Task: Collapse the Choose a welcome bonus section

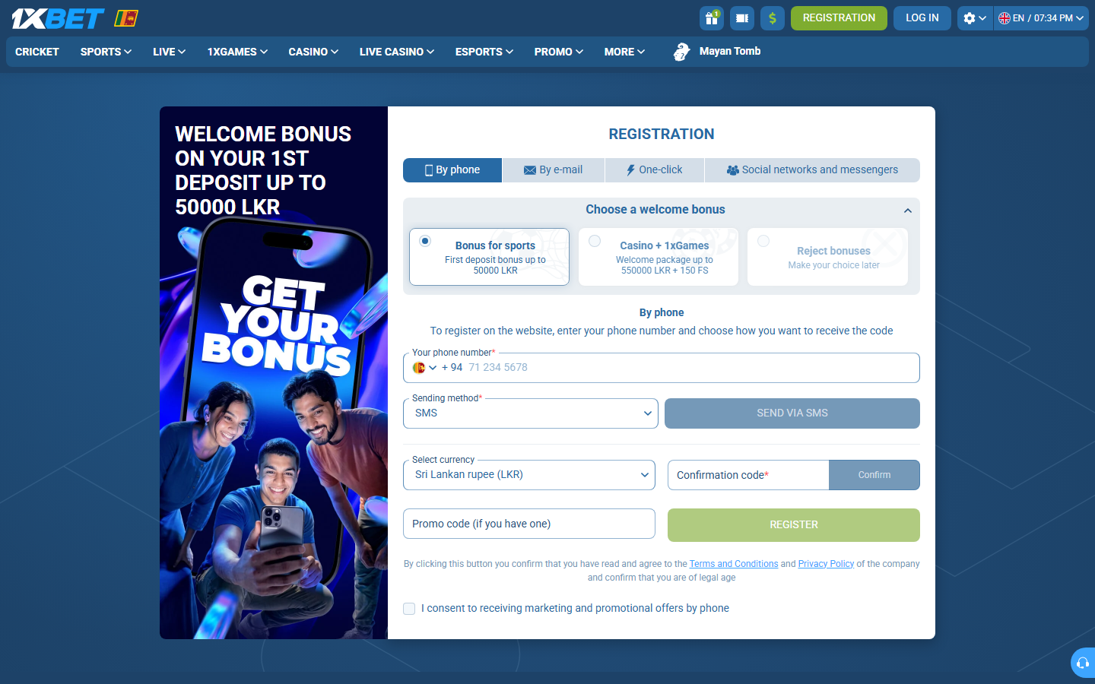Action: pos(907,211)
